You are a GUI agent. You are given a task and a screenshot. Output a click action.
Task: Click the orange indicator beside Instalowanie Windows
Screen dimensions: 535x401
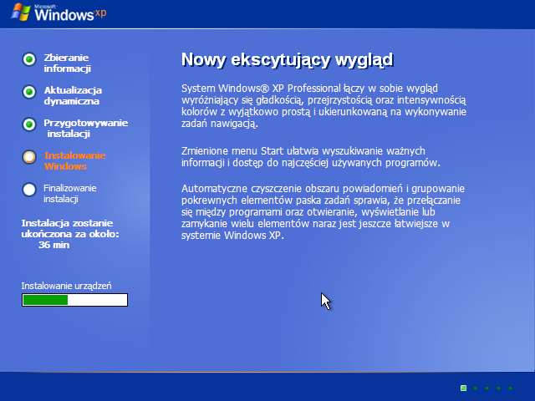click(29, 157)
